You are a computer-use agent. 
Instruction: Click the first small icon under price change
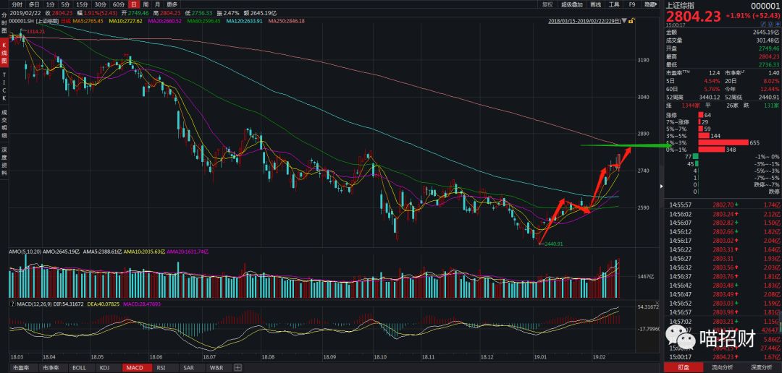pyautogui.click(x=763, y=23)
